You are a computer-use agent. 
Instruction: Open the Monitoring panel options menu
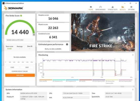[x=133, y=55]
